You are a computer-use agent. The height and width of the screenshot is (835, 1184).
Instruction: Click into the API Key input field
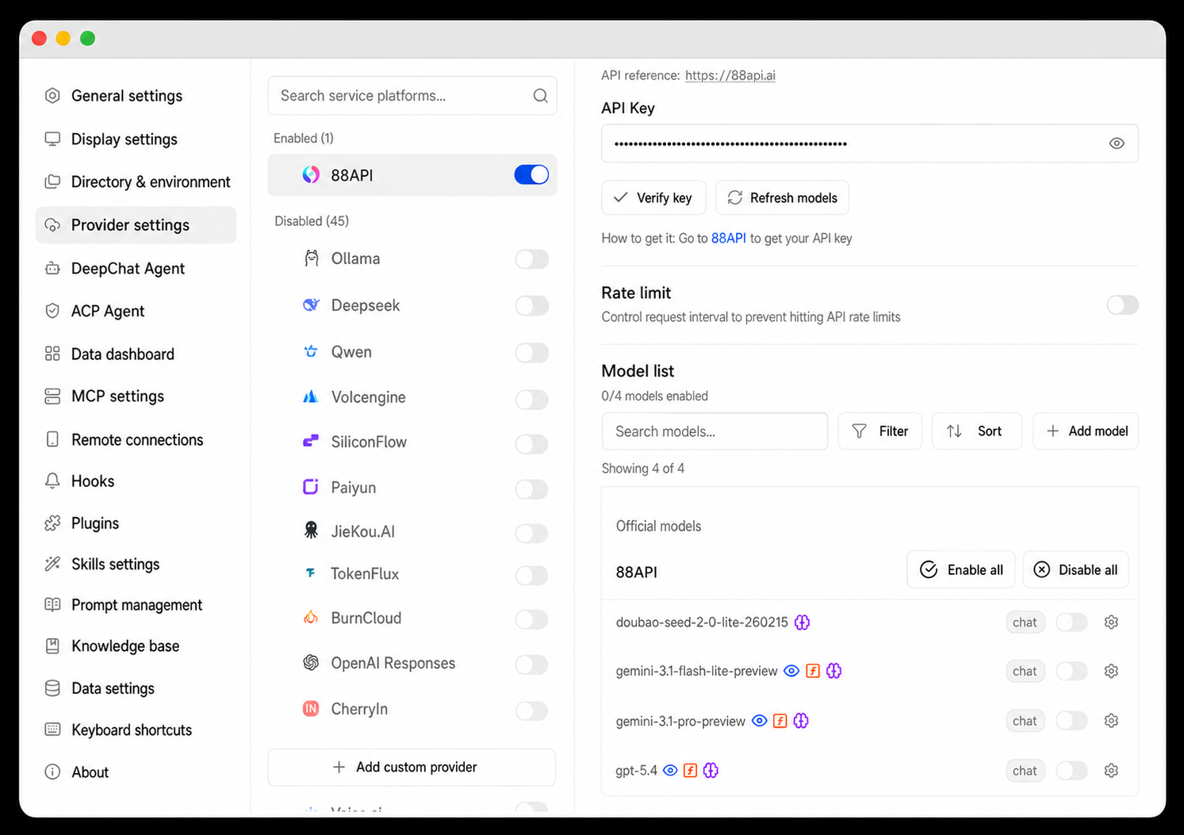(x=870, y=144)
